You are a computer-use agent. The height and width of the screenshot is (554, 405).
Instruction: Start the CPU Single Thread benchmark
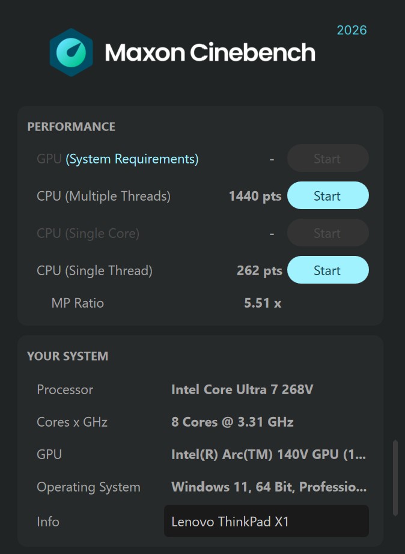[327, 270]
